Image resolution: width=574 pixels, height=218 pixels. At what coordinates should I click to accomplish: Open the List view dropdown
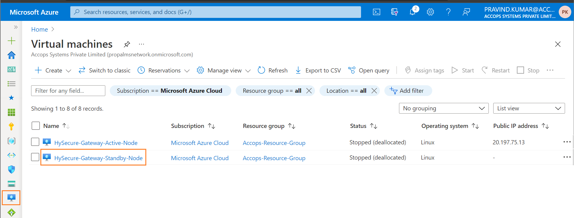[x=529, y=108]
